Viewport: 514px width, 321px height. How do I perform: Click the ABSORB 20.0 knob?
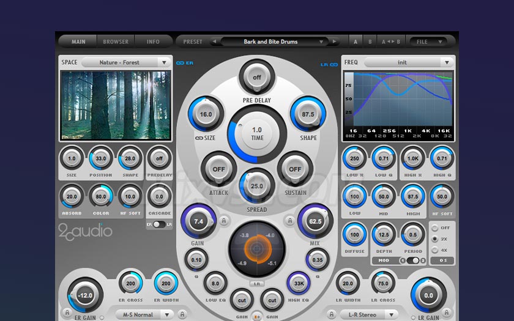point(72,196)
